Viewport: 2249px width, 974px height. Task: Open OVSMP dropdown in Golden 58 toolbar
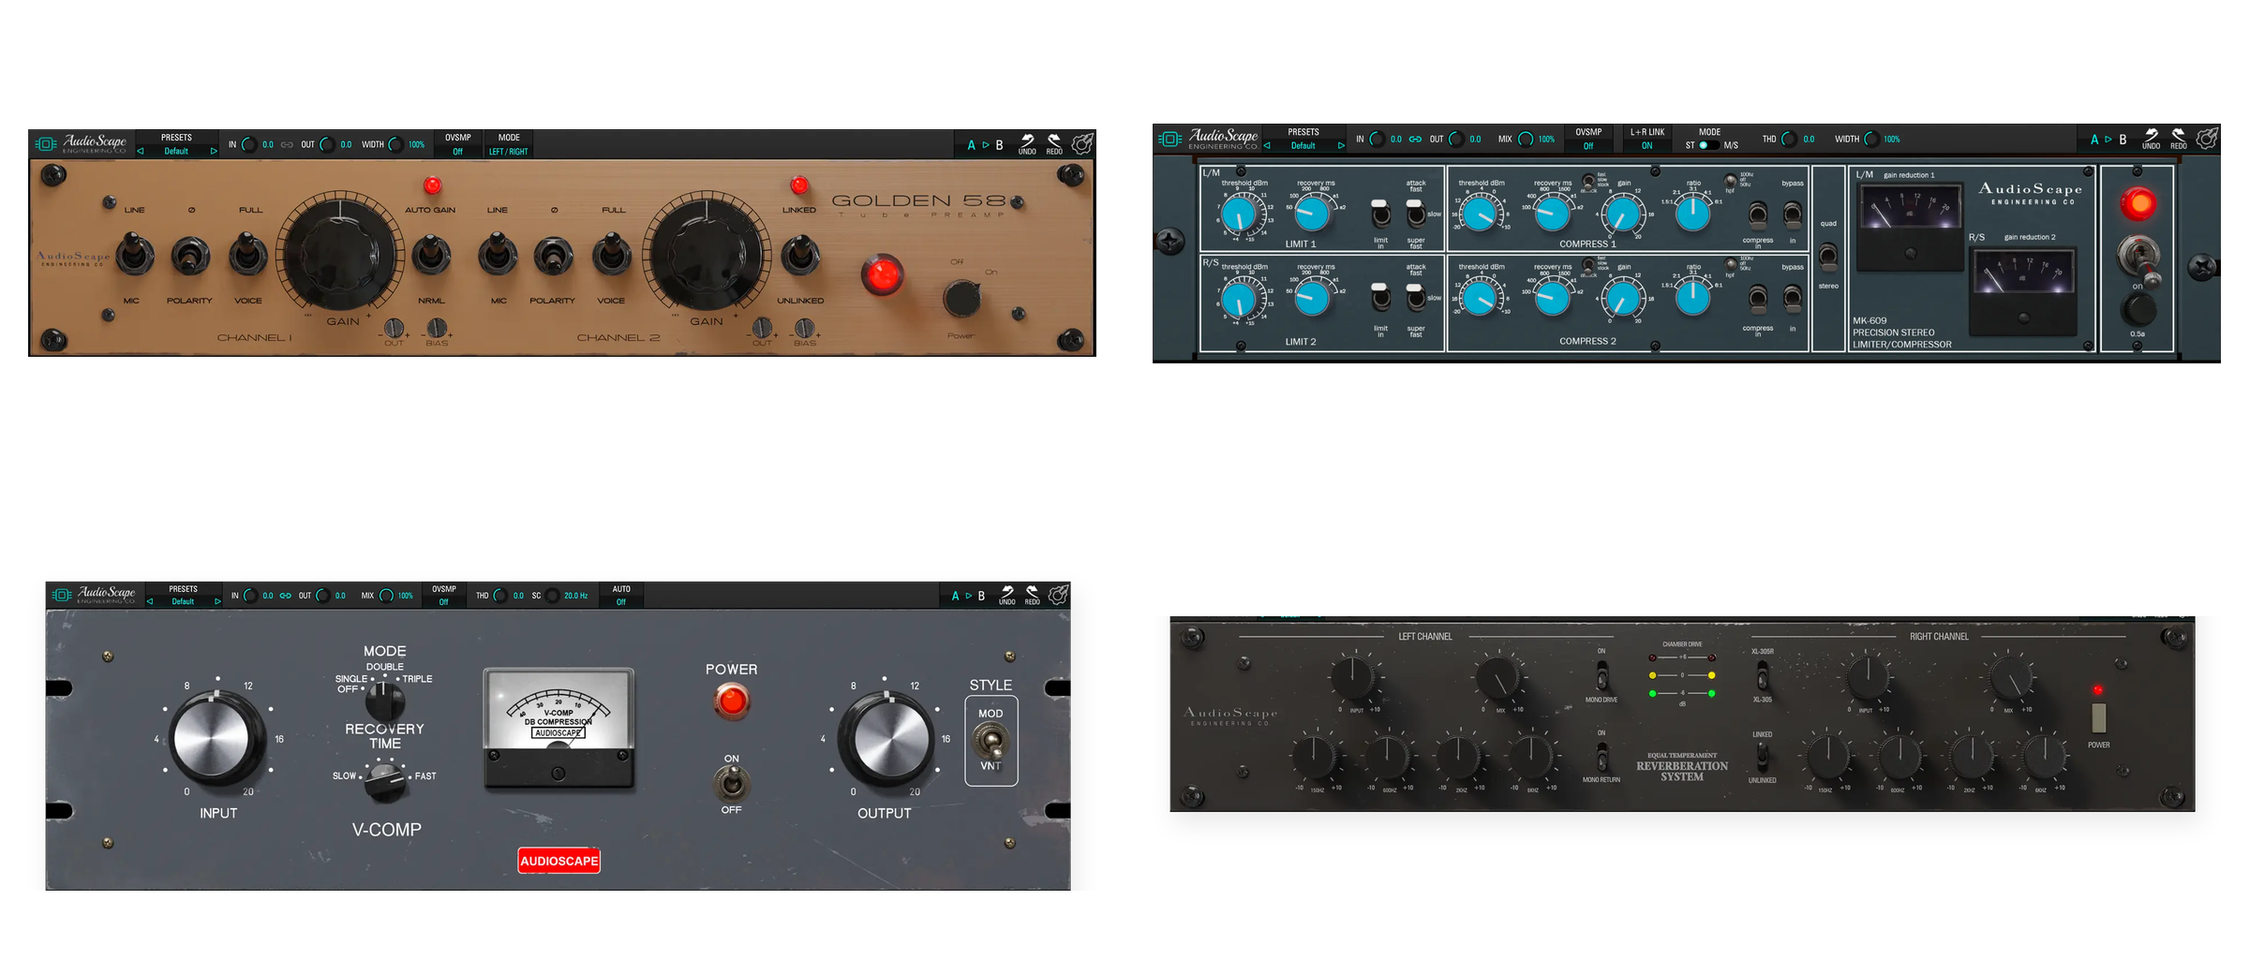(x=457, y=144)
